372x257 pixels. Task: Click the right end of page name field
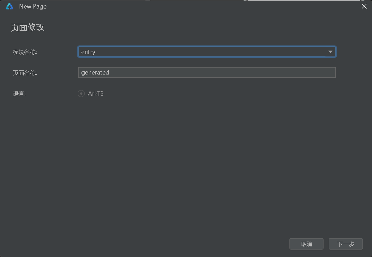[x=328, y=72]
